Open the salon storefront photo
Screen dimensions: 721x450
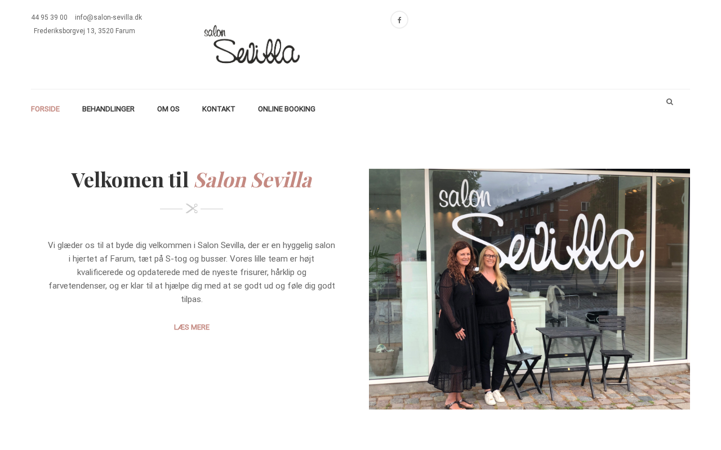coord(529,289)
